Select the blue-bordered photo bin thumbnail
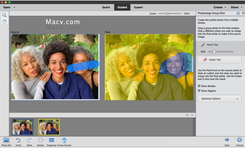The image size is (245, 148). click(23, 127)
